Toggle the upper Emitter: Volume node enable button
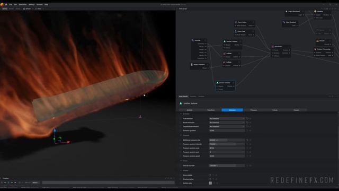This screenshot has height=191, width=339. point(240,41)
